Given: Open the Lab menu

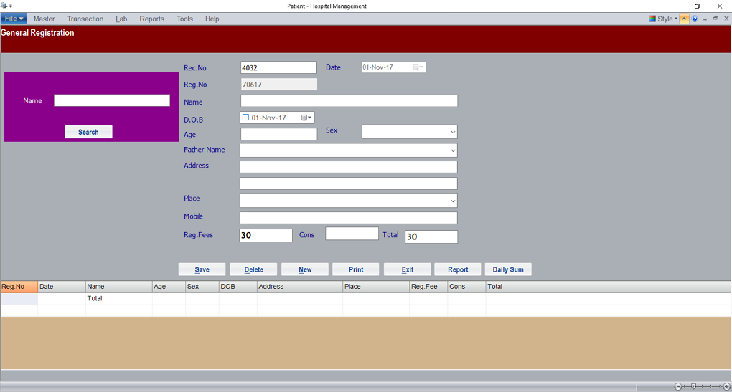Looking at the screenshot, I should [x=121, y=19].
